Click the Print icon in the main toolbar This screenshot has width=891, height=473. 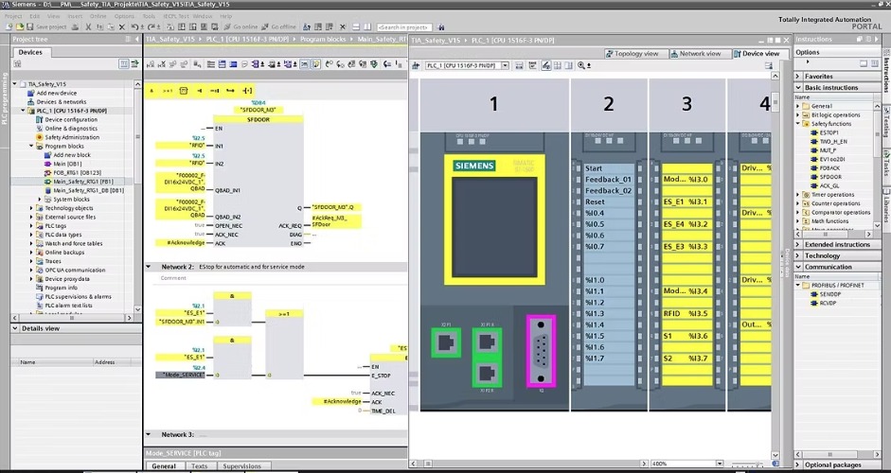(x=75, y=26)
